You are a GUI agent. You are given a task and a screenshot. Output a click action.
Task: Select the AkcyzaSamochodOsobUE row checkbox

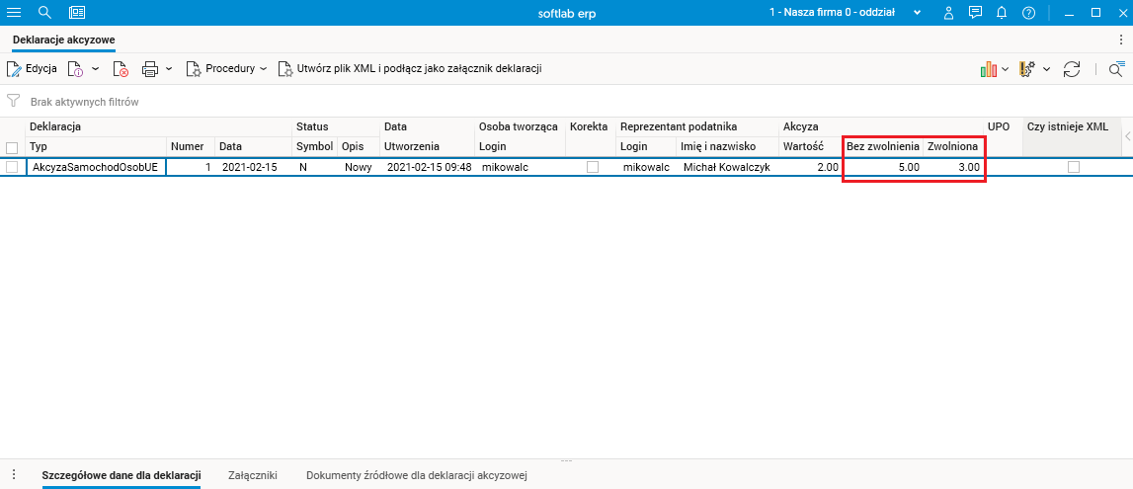click(12, 167)
